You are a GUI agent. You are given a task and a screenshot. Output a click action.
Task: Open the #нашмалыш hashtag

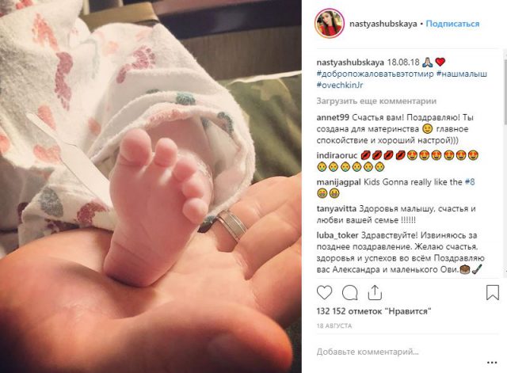(x=462, y=74)
